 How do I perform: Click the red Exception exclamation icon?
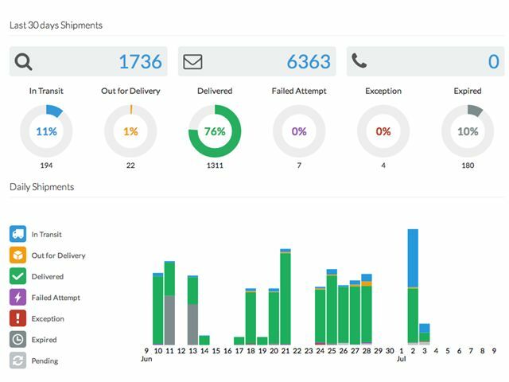pyautogui.click(x=18, y=318)
